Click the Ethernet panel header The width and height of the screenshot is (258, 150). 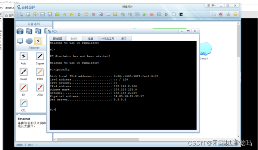tap(34, 48)
